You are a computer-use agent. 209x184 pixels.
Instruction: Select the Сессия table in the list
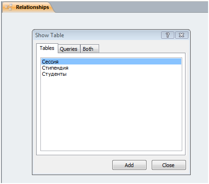point(50,62)
